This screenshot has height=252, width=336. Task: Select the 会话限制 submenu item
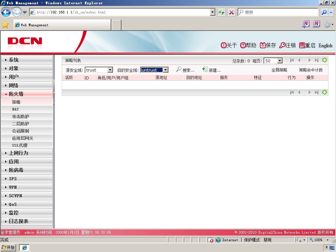tap(27, 131)
